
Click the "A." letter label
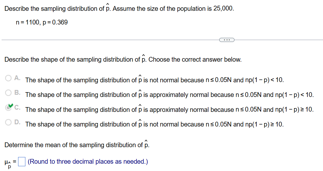[17, 78]
